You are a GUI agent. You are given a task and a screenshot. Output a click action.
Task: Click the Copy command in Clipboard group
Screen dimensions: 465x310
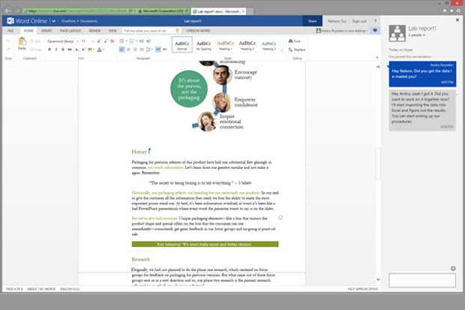[35, 50]
